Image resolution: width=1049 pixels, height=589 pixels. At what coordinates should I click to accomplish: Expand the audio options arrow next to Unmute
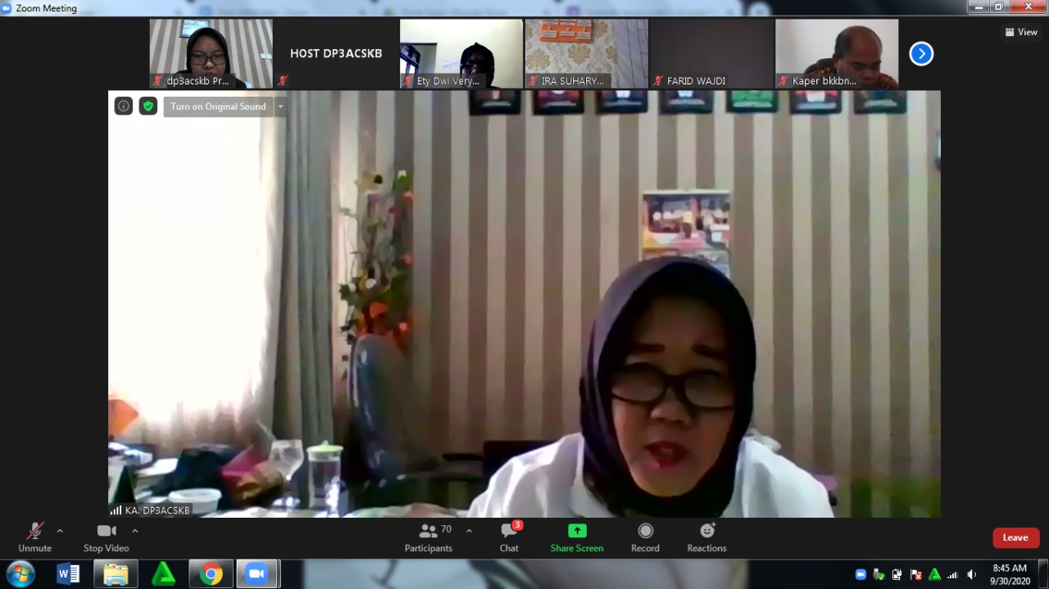[60, 531]
